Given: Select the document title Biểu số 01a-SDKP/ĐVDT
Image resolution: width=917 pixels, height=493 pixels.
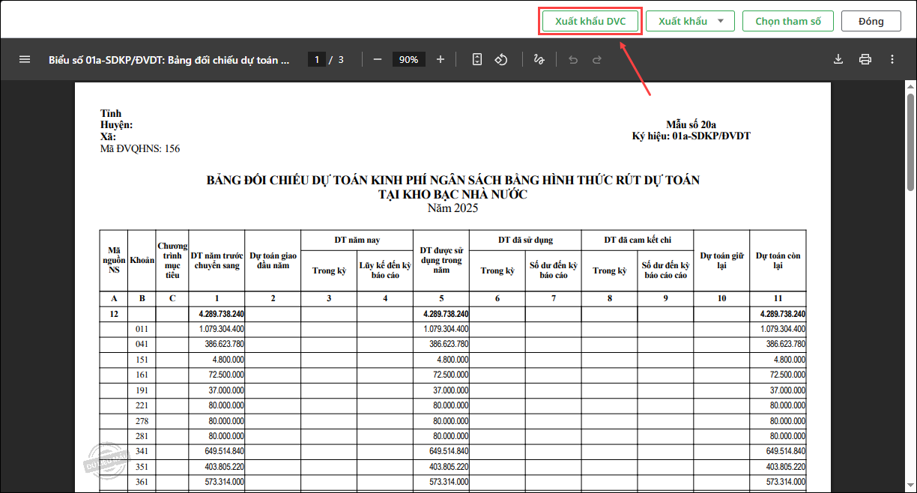Looking at the screenshot, I should pos(169,59).
